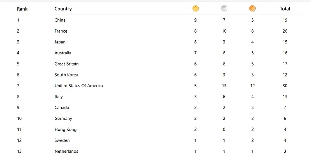The width and height of the screenshot is (311, 159).
Task: Click on Australia in the table
Action: 63,53
